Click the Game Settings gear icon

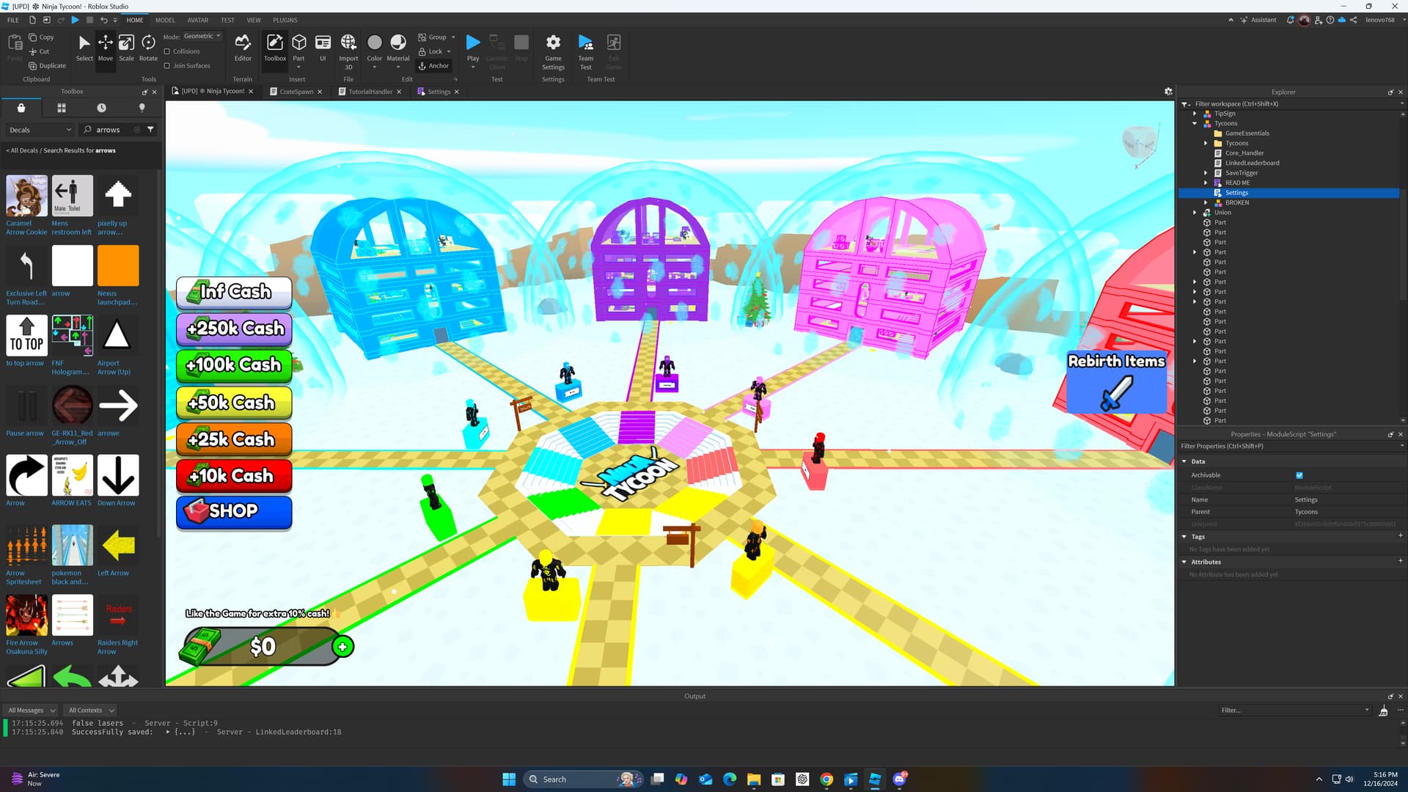(553, 43)
